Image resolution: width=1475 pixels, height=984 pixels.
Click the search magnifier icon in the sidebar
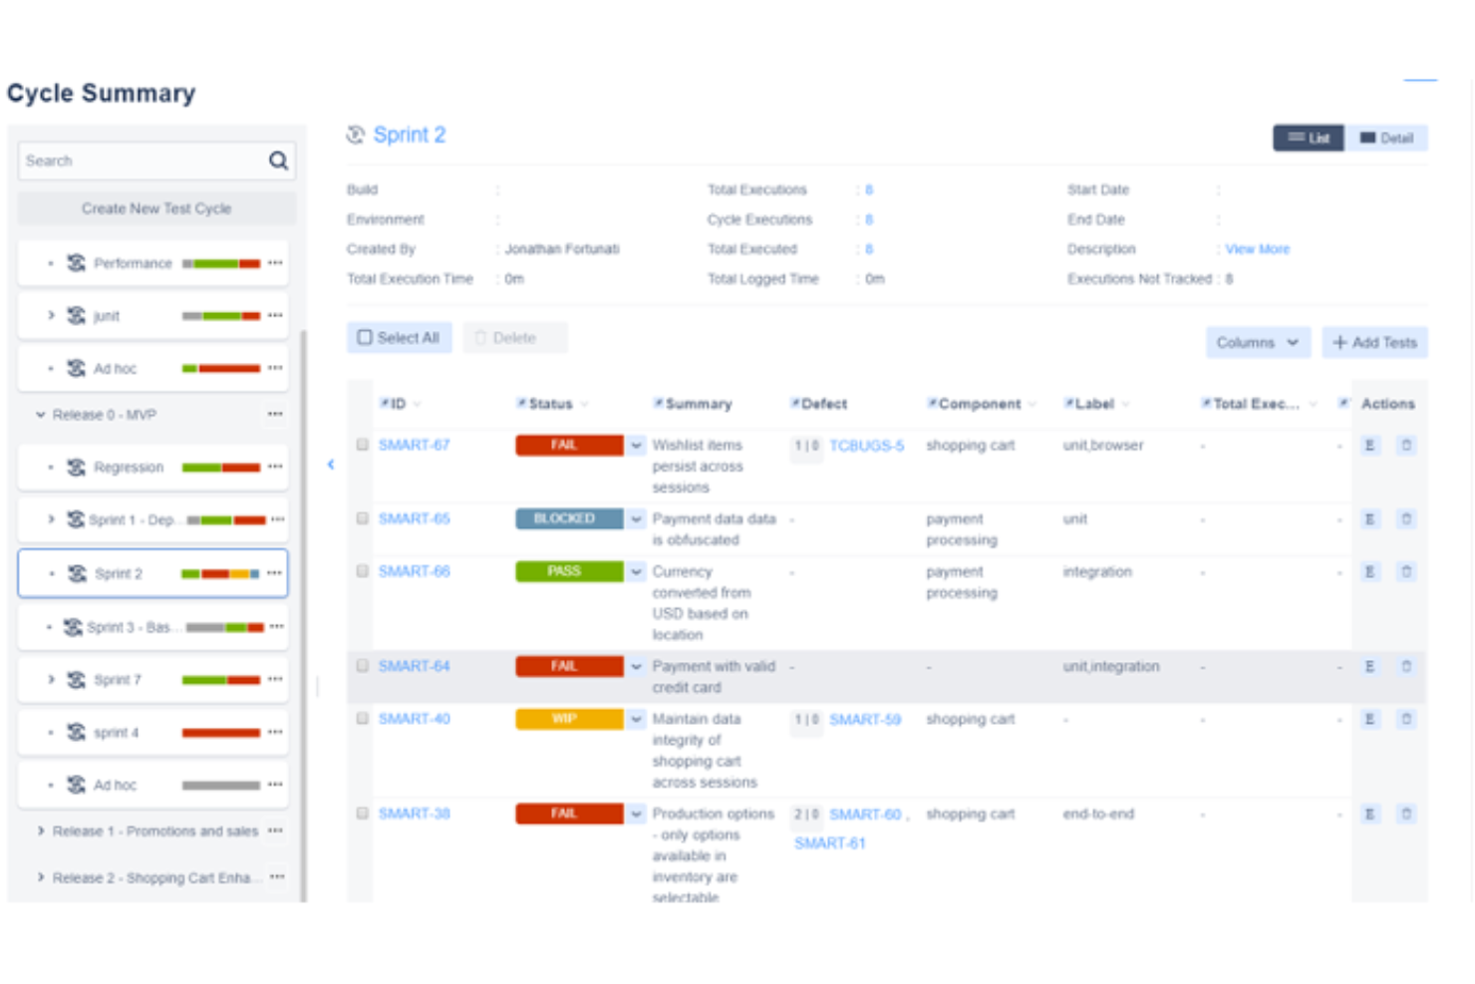tap(277, 160)
